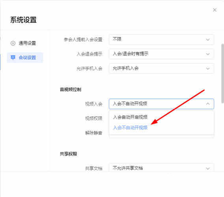Click the 系统设置 title text
This screenshot has width=224, height=197.
point(23,20)
